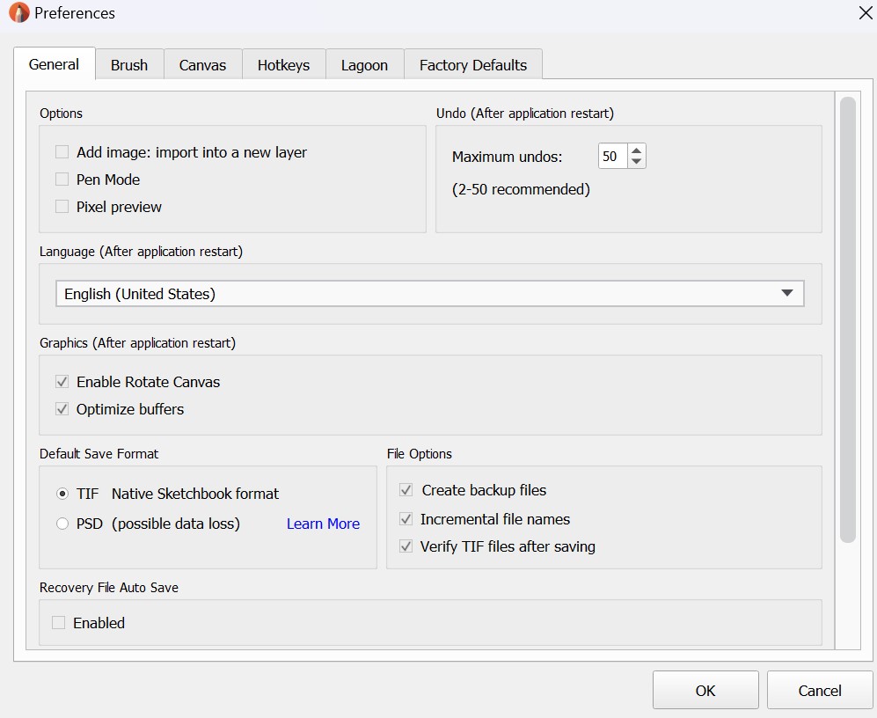The image size is (877, 718).
Task: Click the Default Save Format heading
Action: 99,454
